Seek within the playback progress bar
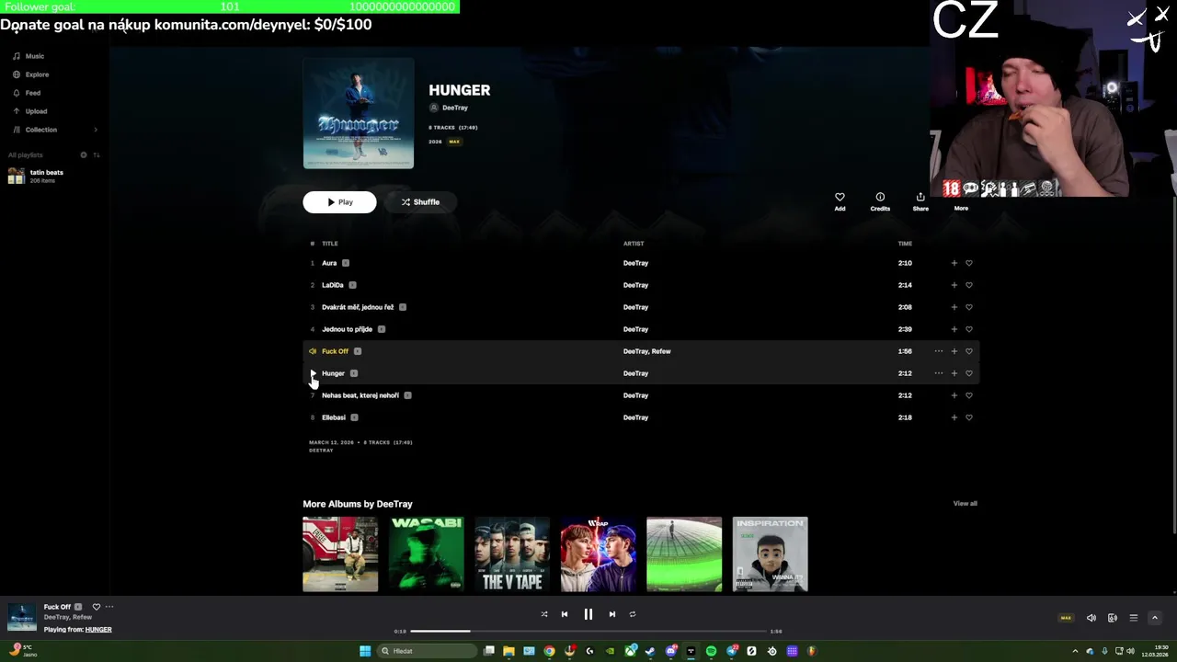Viewport: 1177px width, 662px height. [588, 632]
